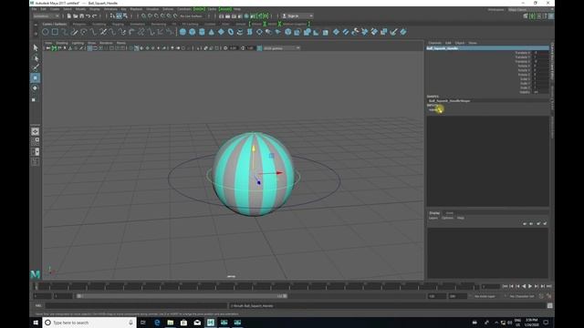The image size is (584, 328).
Task: Select the Translate X attribute label
Action: [523, 53]
